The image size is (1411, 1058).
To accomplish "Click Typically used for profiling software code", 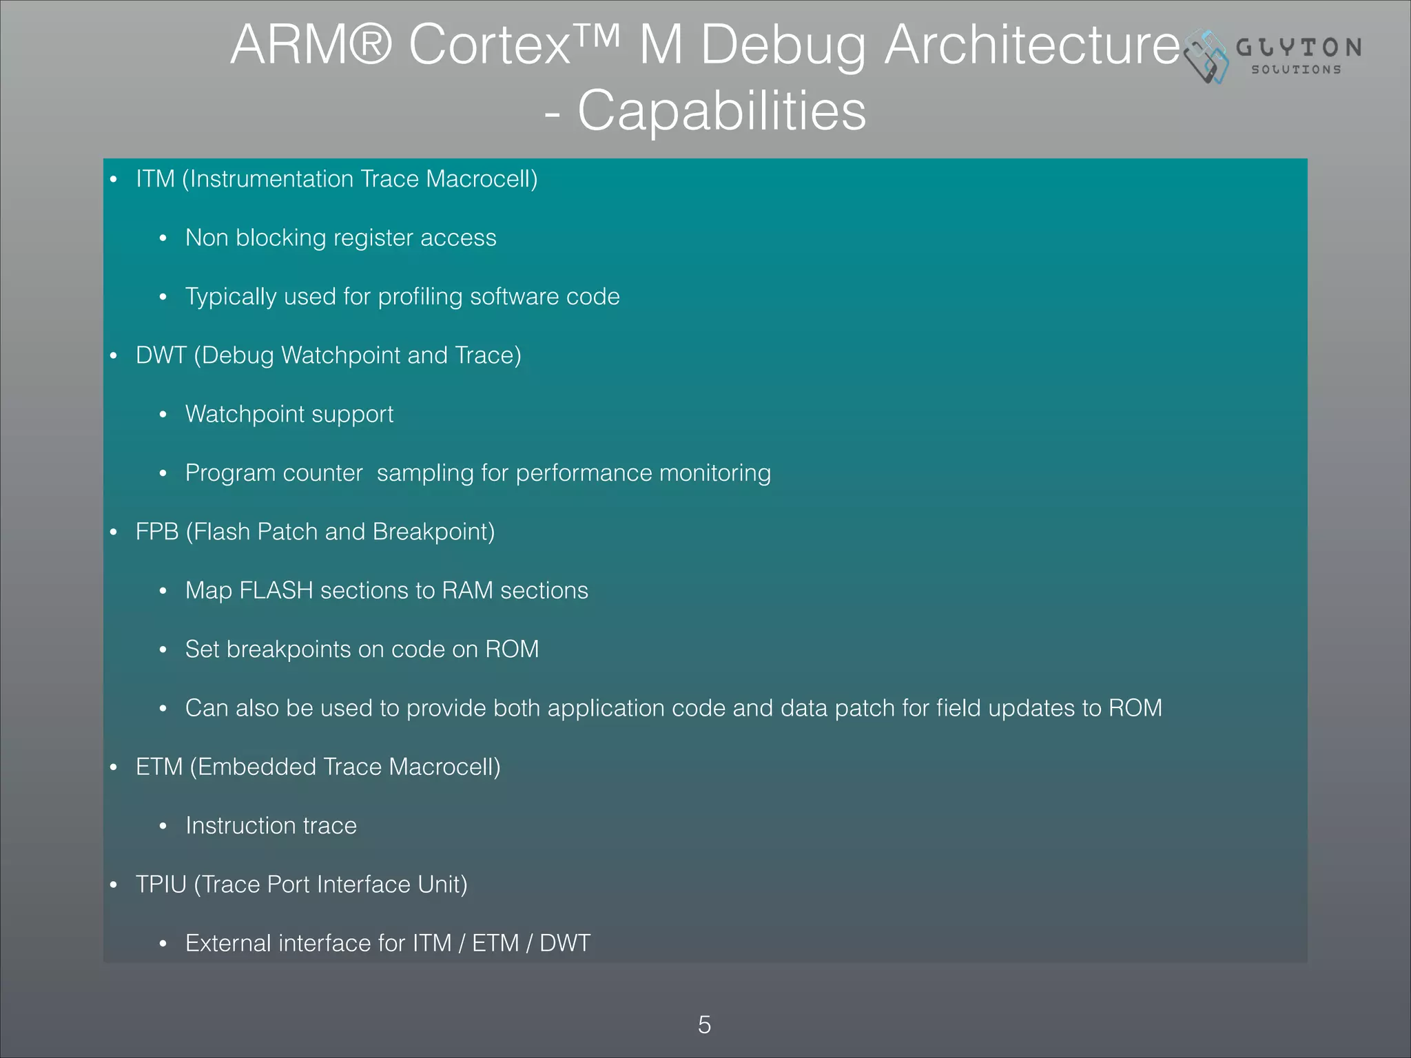I will [402, 297].
